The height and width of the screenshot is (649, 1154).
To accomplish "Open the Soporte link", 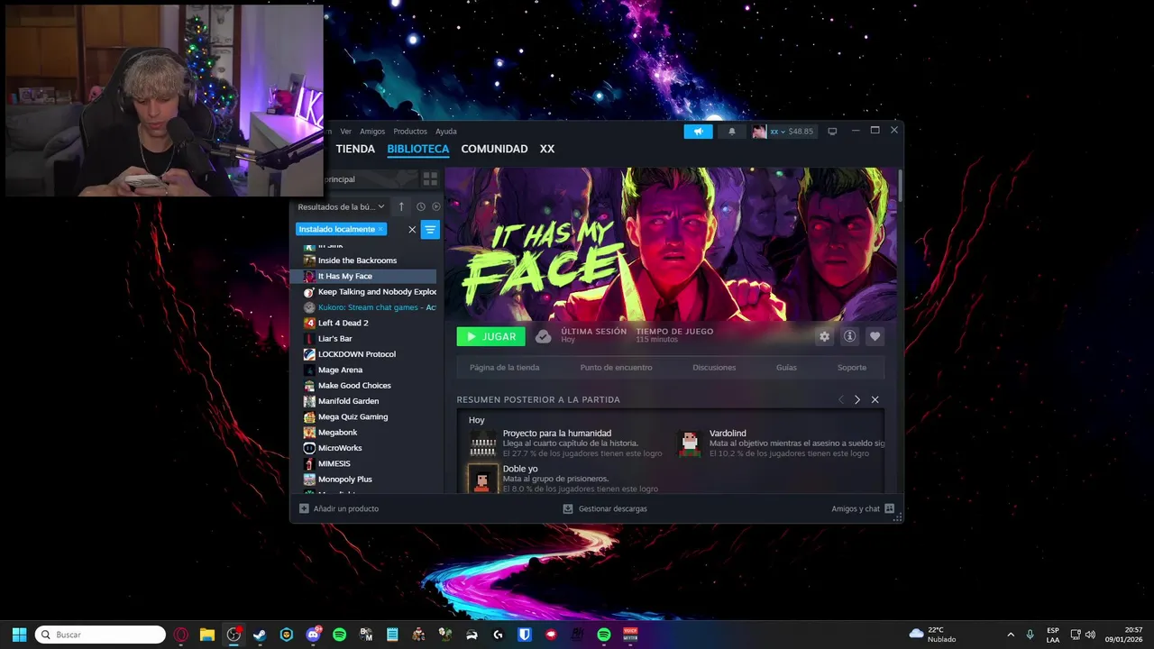I will pos(852,368).
